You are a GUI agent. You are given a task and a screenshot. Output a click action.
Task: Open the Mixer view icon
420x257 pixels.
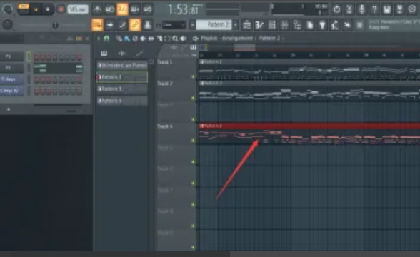coord(284,25)
